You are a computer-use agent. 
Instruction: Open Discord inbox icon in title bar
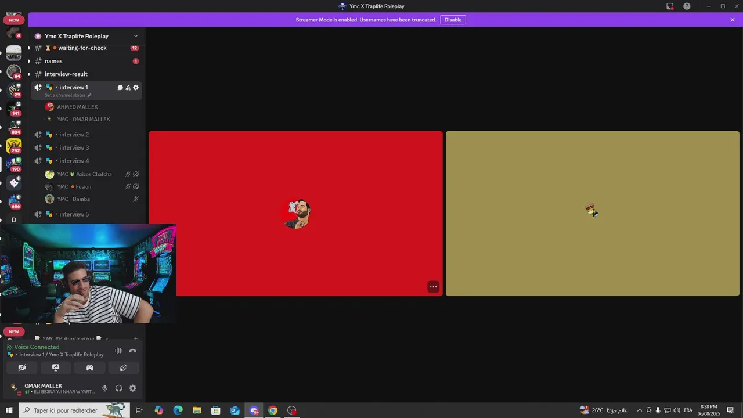pos(670,6)
